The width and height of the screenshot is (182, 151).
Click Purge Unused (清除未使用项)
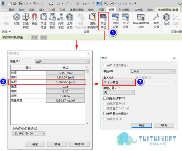pyautogui.click(x=93, y=21)
